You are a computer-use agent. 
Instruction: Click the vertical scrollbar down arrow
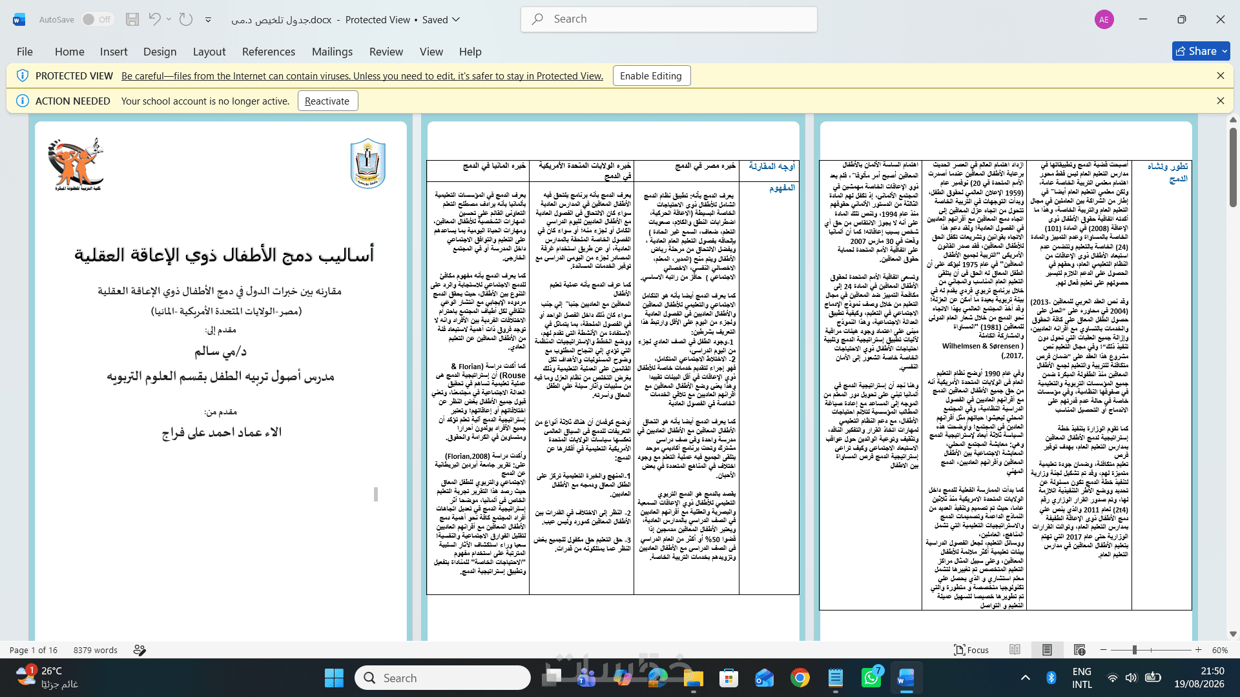[x=1233, y=634]
